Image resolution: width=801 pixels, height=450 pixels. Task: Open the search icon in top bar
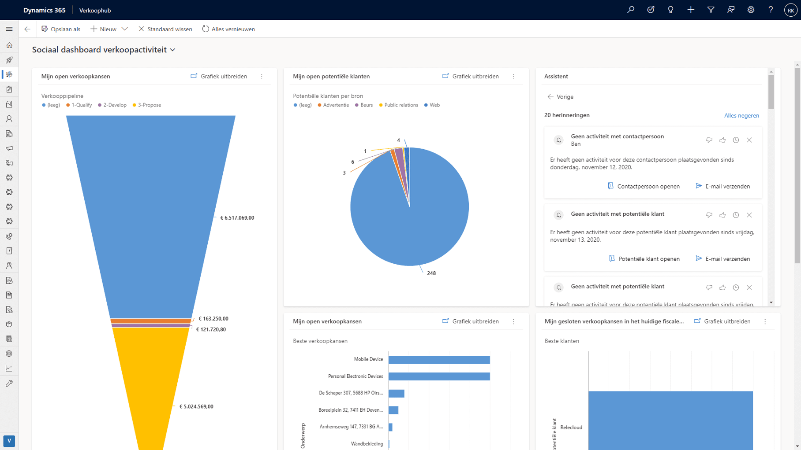[631, 10]
